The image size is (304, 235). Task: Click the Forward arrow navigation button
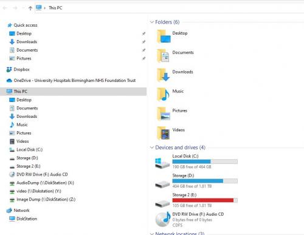point(15,8)
